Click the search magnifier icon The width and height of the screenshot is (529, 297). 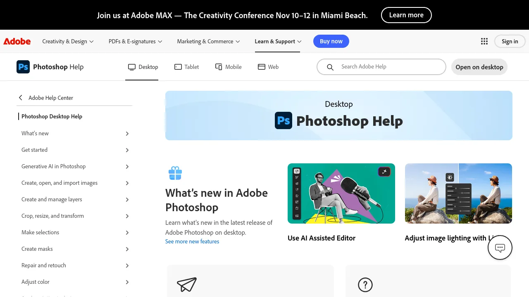[330, 67]
